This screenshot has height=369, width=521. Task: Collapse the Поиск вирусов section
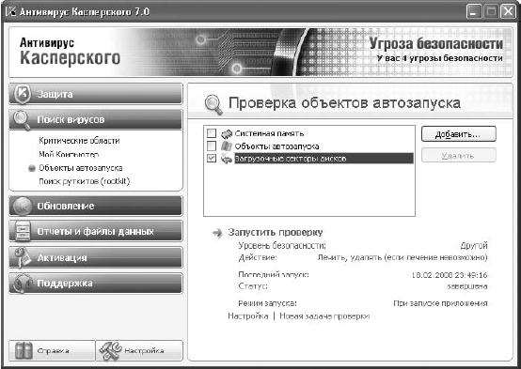[96, 120]
